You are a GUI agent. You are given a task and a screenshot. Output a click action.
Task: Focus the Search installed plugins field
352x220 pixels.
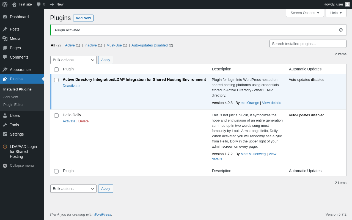[308, 44]
